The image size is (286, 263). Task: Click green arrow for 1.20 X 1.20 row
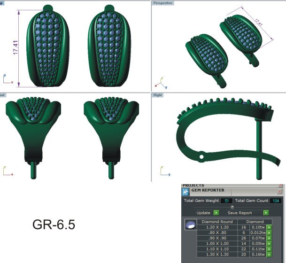[270, 226]
